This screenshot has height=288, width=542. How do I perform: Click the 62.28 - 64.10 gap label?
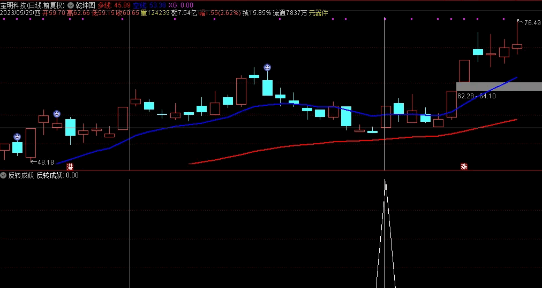click(476, 96)
